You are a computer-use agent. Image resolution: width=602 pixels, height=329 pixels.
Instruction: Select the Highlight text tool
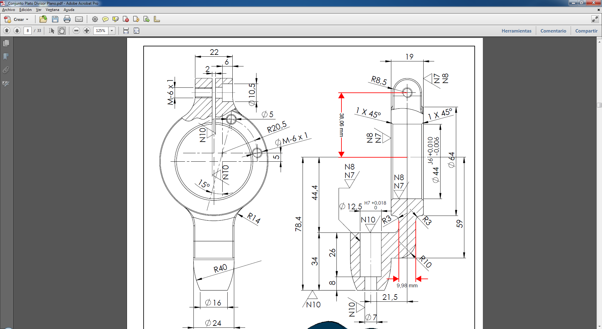[x=115, y=19]
